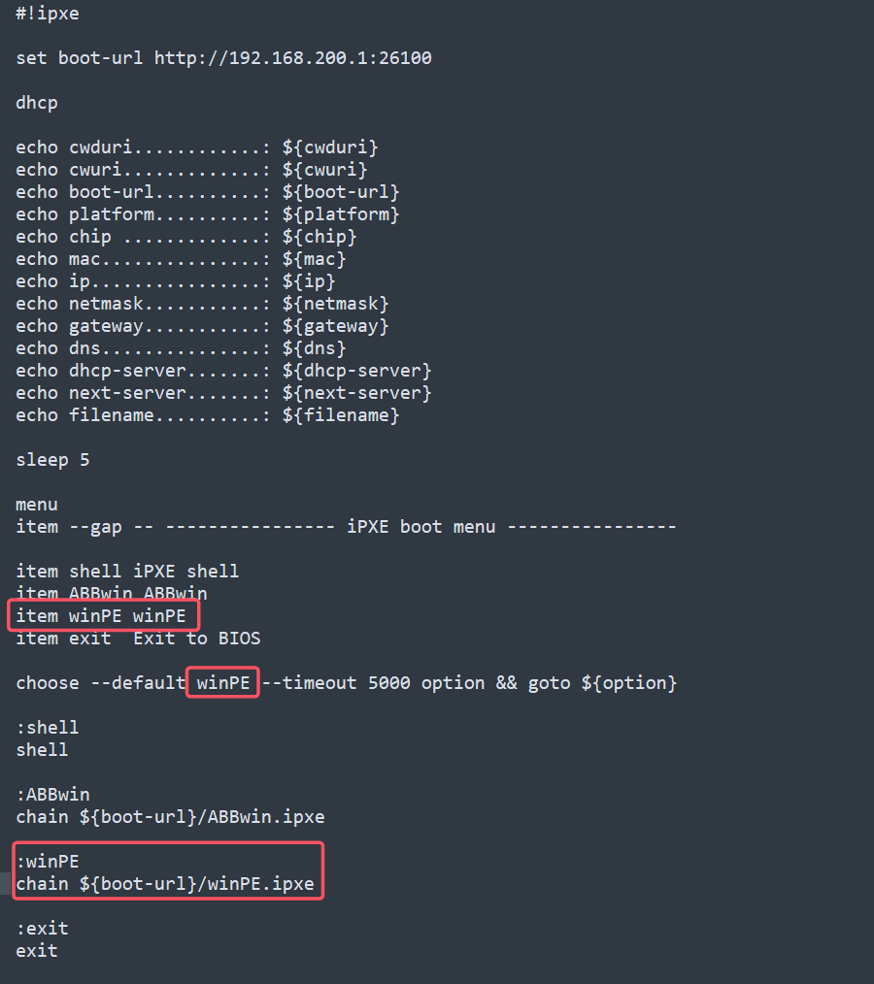
Task: Click the echo dhcp-server line
Action: tap(223, 371)
